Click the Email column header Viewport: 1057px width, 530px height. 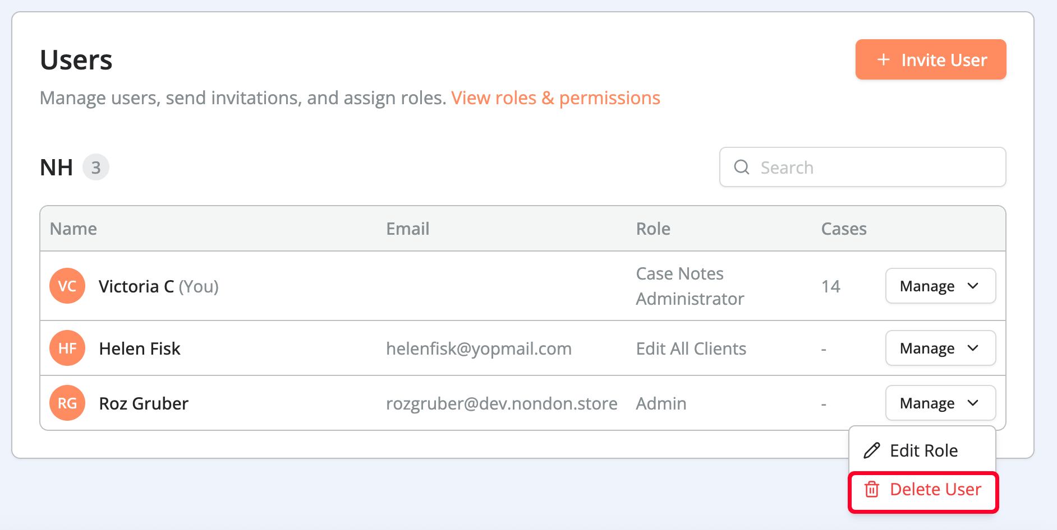pyautogui.click(x=408, y=229)
